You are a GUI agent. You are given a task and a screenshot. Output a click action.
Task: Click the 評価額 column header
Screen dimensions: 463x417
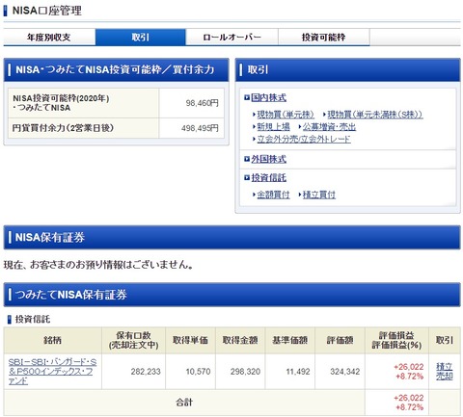pos(340,340)
